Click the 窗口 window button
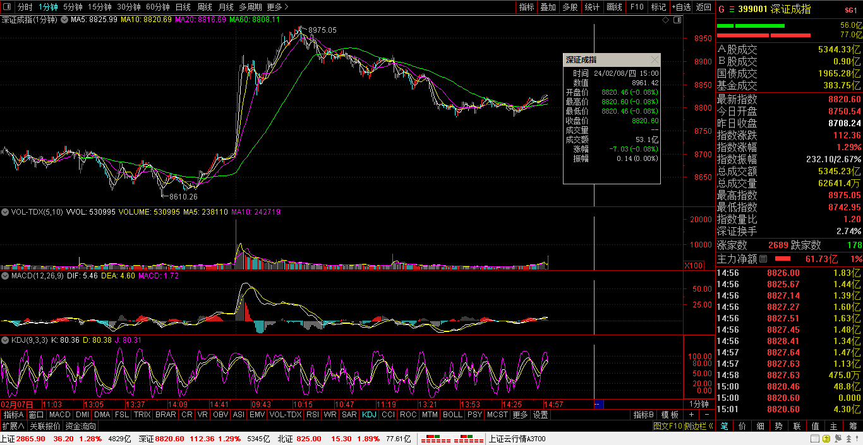863x445 pixels. (x=37, y=415)
